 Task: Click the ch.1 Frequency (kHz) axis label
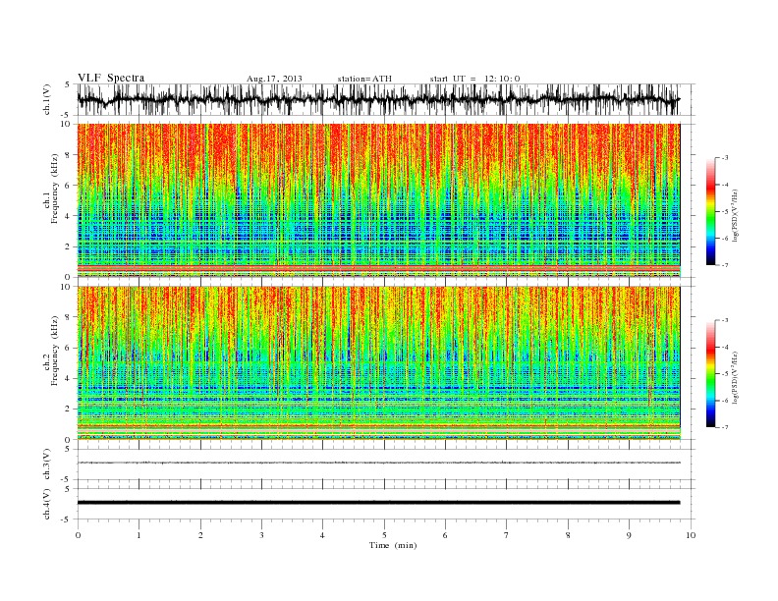(x=51, y=189)
